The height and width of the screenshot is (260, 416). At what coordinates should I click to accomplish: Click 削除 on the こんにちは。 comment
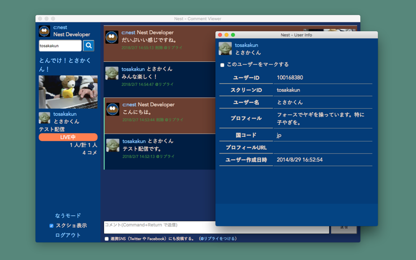tap(160, 120)
